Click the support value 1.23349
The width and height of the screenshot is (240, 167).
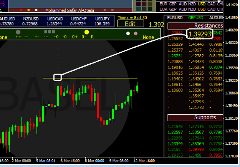pos(175,144)
